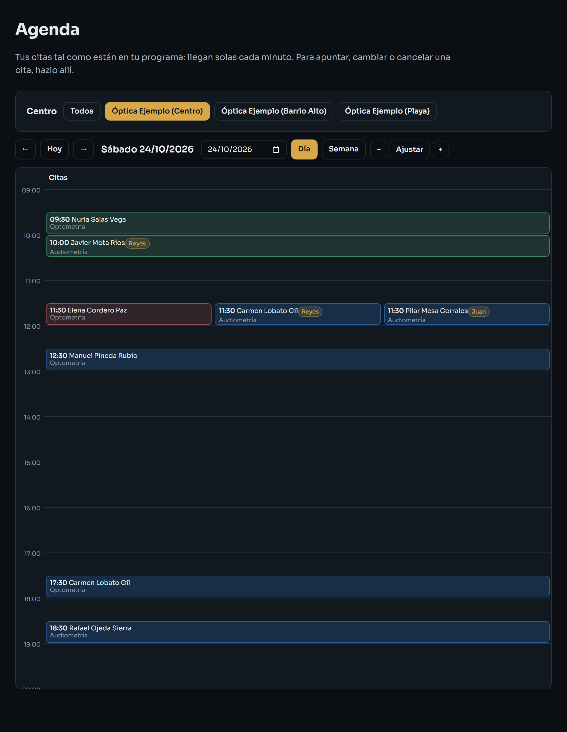Jump to today with Hoy button
Viewport: 567px width, 732px height.
coord(54,149)
